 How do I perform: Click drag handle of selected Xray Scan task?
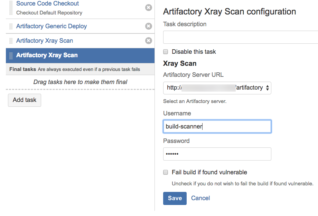click(x=11, y=55)
